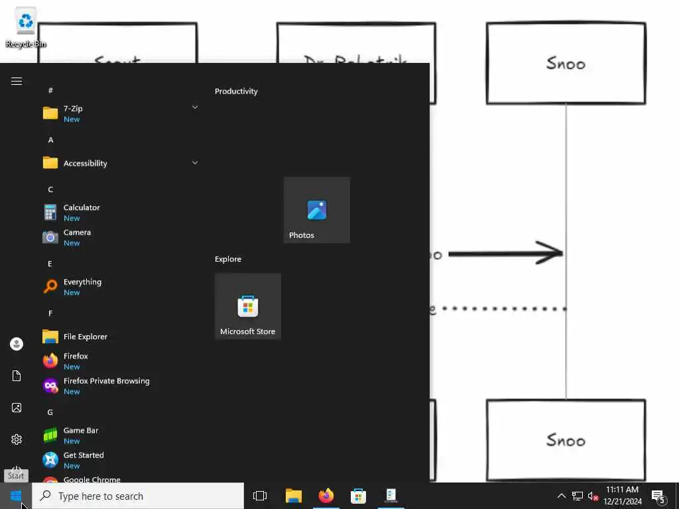
Task: Launch Calculator from the app list
Action: [119, 213]
